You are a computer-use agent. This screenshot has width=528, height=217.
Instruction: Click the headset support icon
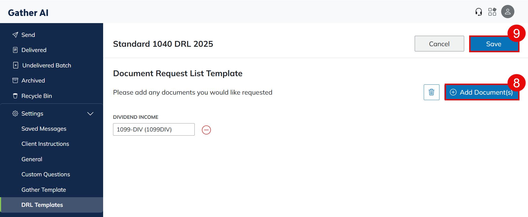pos(479,12)
